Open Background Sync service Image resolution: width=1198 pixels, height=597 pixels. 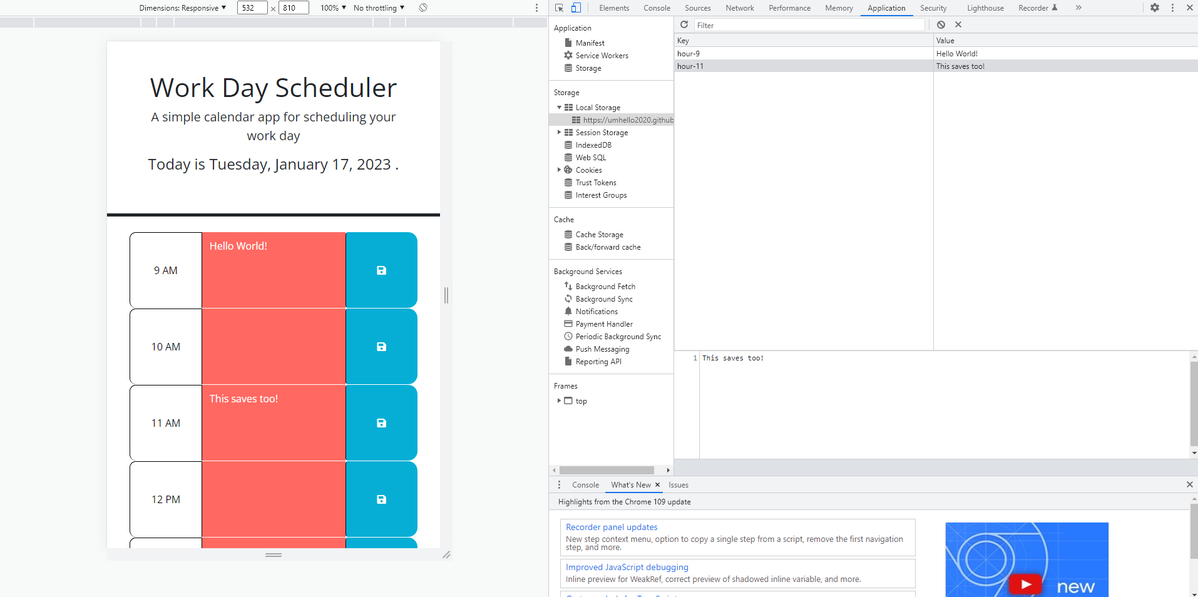click(604, 299)
